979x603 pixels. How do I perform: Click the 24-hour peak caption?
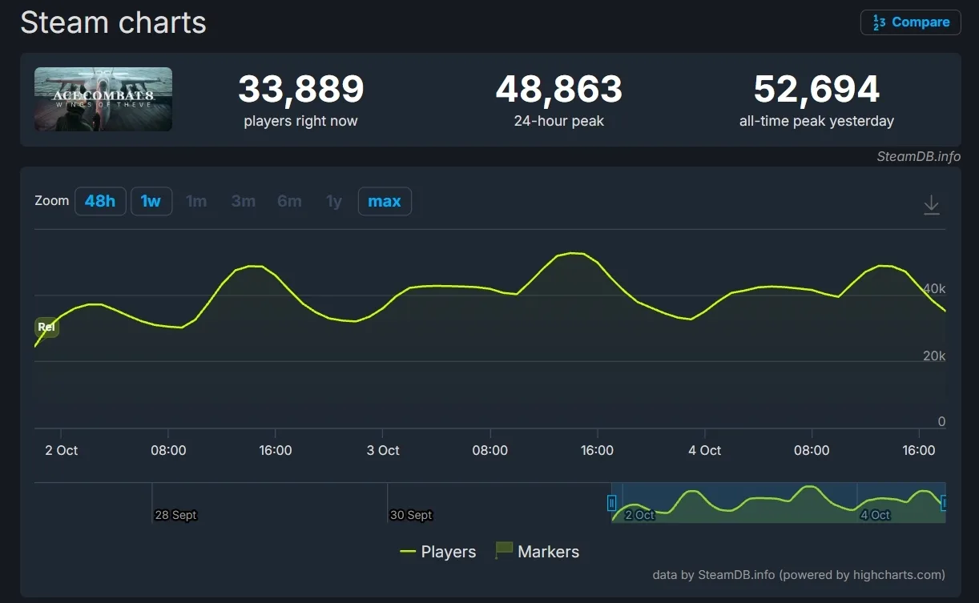(559, 121)
